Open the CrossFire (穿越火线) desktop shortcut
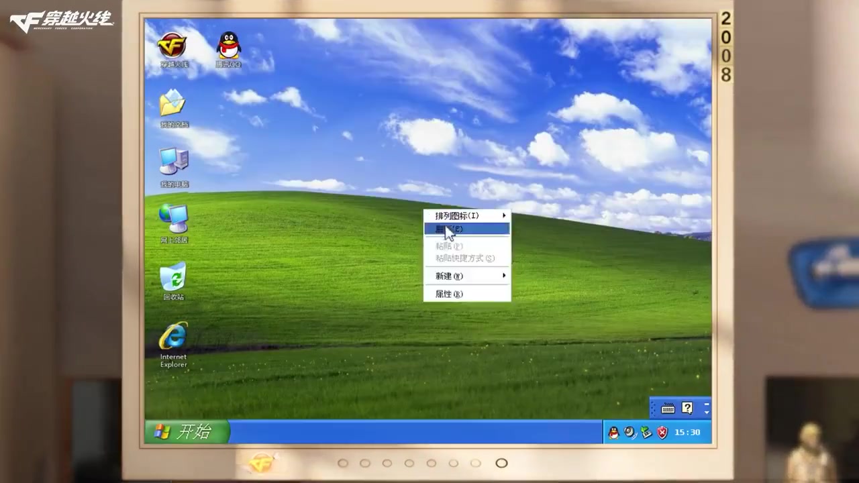 pos(172,47)
